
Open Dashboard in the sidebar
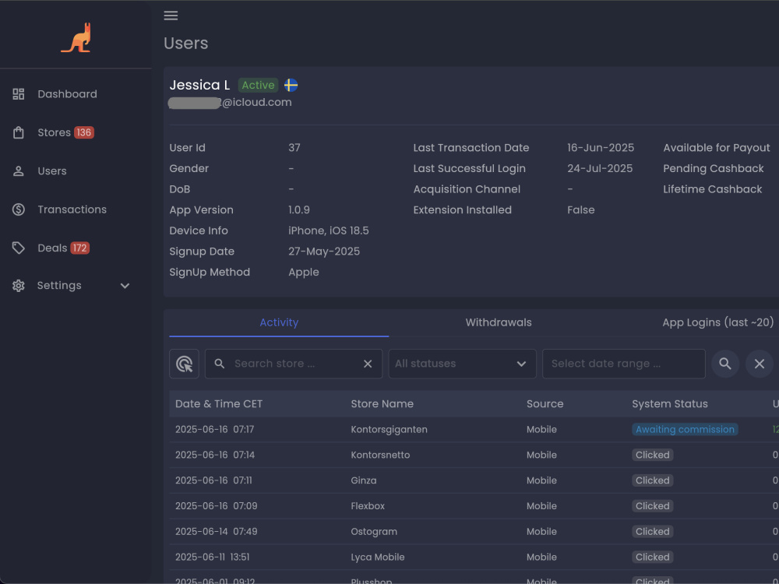(67, 94)
